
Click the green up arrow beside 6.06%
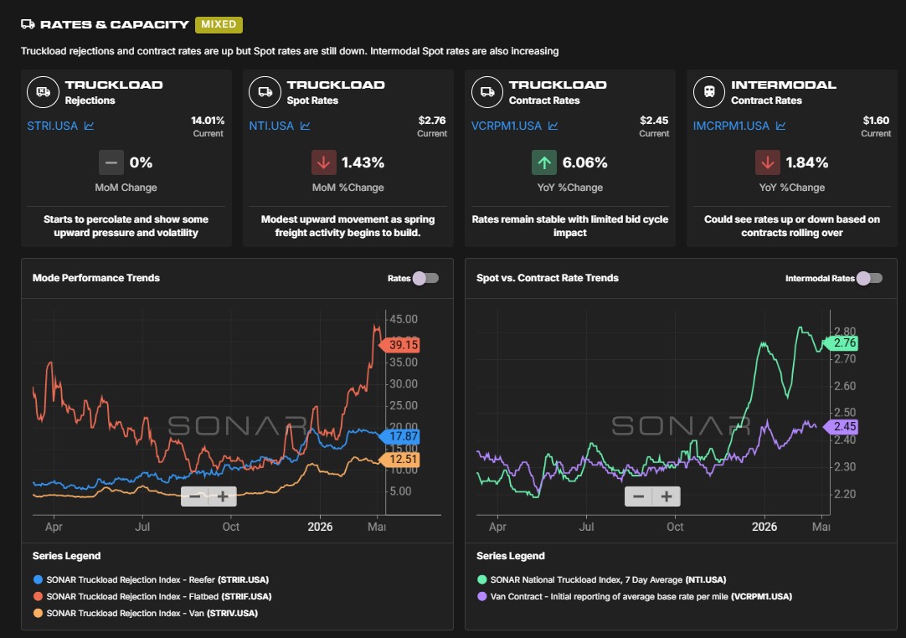pyautogui.click(x=543, y=162)
